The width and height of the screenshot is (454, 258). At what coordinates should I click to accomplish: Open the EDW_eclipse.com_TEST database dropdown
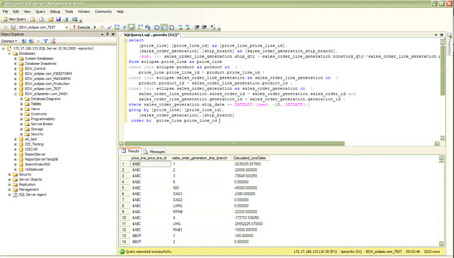[x=66, y=27]
